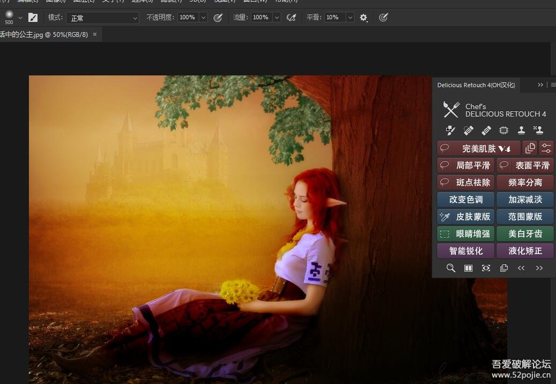Viewport: 556px width, 384px height.
Task: Toggle pressure for size icon
Action: (x=384, y=17)
